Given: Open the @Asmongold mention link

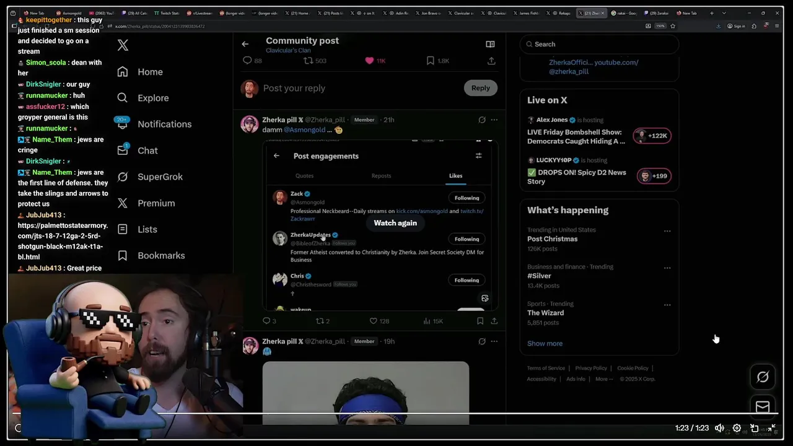Looking at the screenshot, I should tap(304, 130).
